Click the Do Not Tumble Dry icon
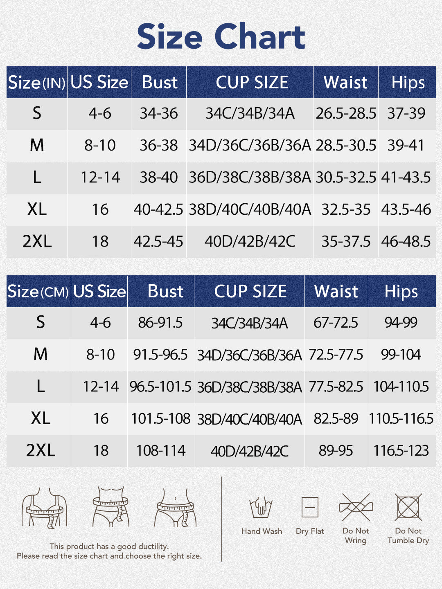442x589 pixels. tap(408, 507)
